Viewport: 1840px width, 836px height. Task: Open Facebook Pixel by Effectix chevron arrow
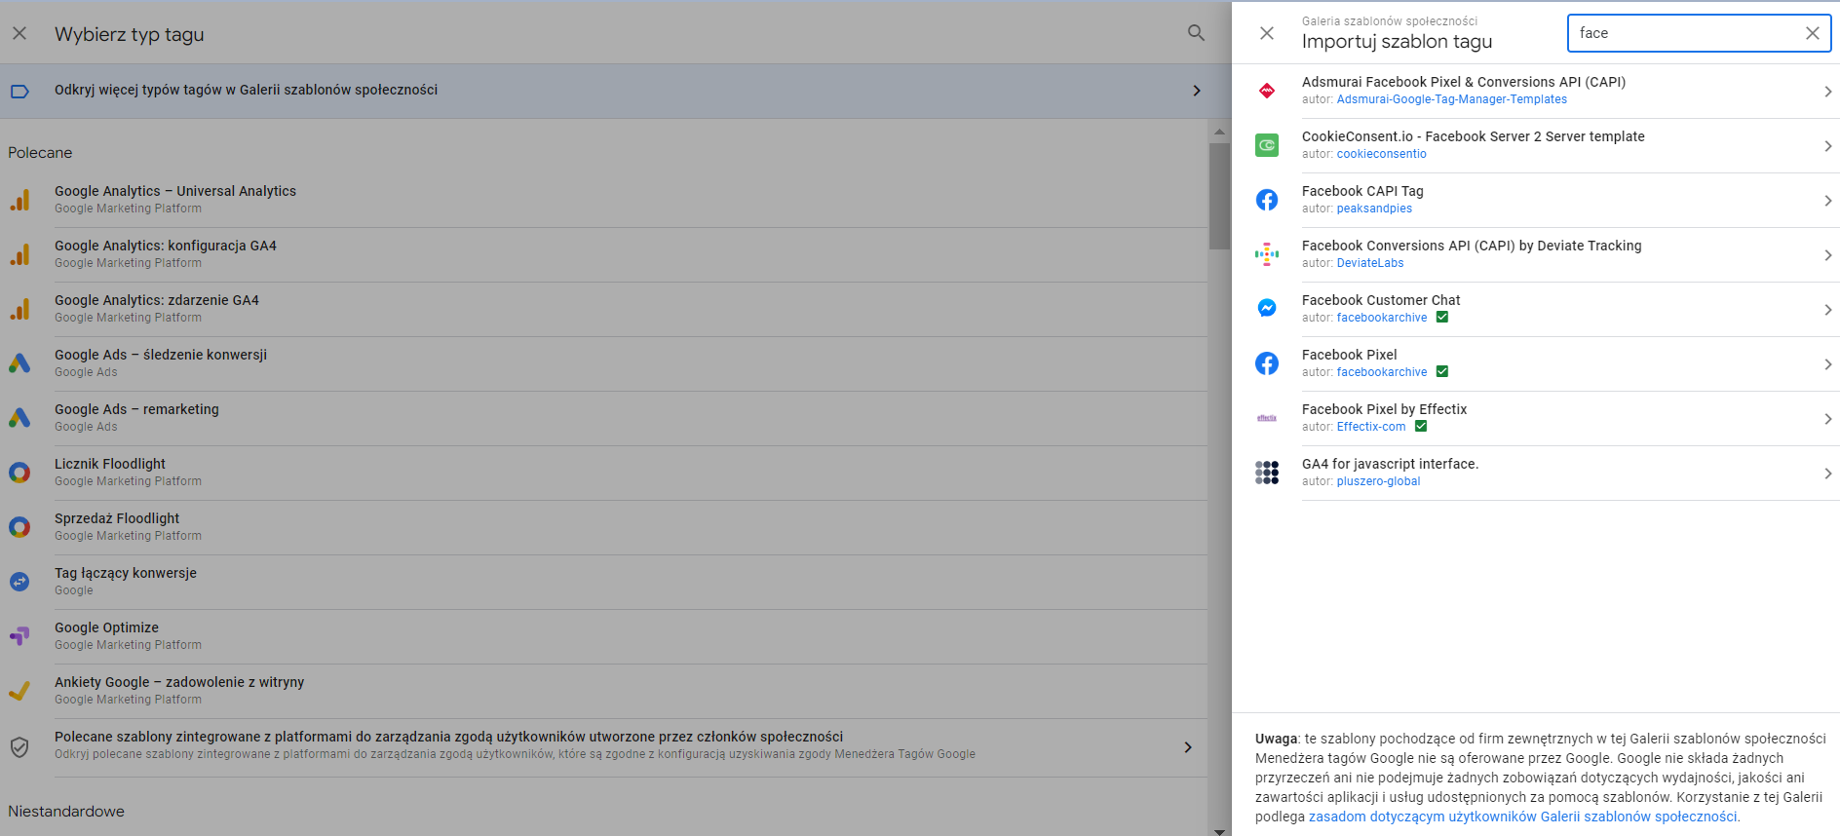[x=1827, y=419]
